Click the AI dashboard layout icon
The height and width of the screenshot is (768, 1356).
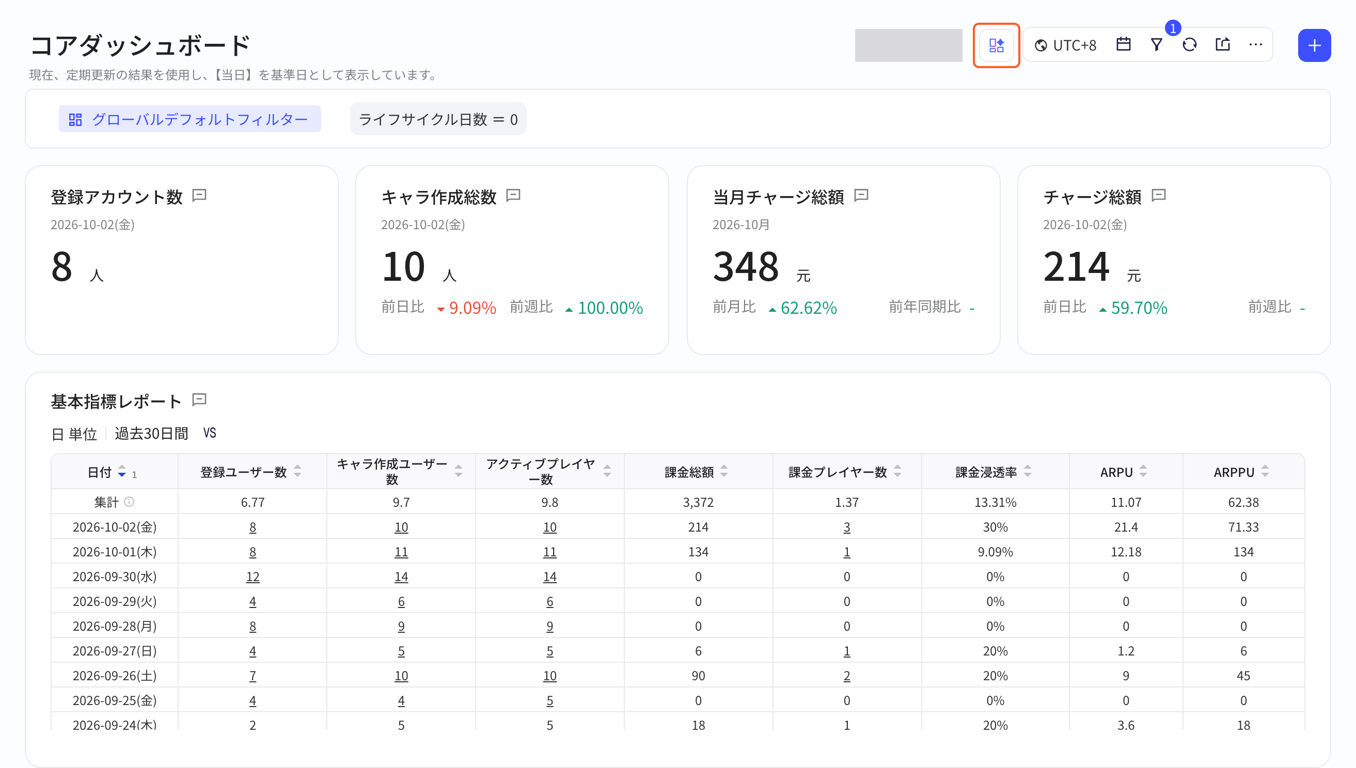pos(996,45)
